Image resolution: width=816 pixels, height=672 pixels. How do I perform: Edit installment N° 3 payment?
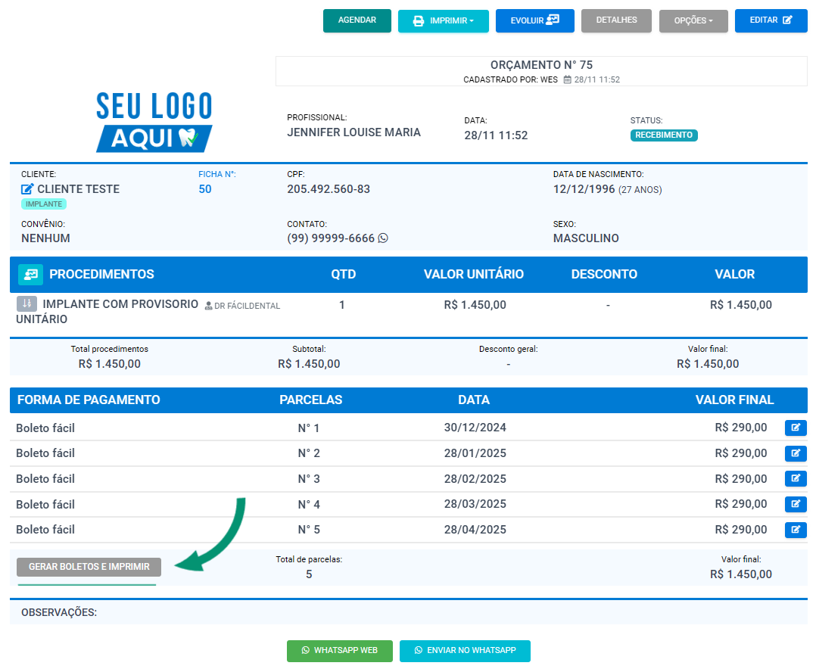tap(795, 478)
